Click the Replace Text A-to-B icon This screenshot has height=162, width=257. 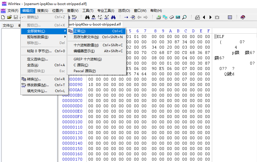click(100, 17)
